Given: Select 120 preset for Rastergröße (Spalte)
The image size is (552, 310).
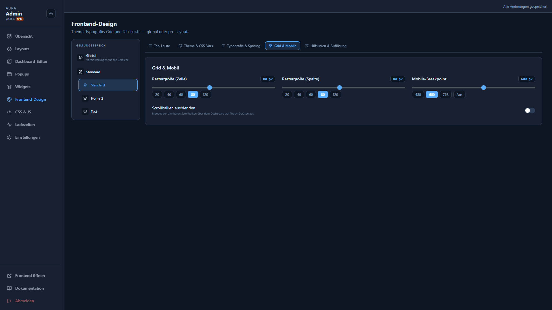Looking at the screenshot, I should pyautogui.click(x=335, y=94).
